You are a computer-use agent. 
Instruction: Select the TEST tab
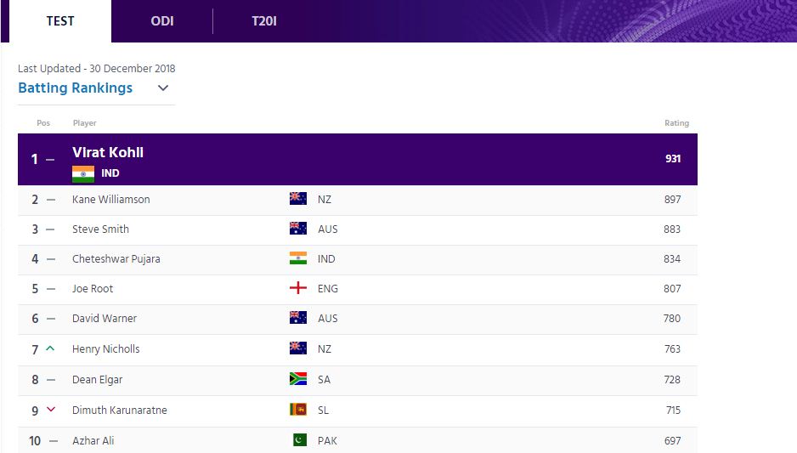(x=60, y=21)
